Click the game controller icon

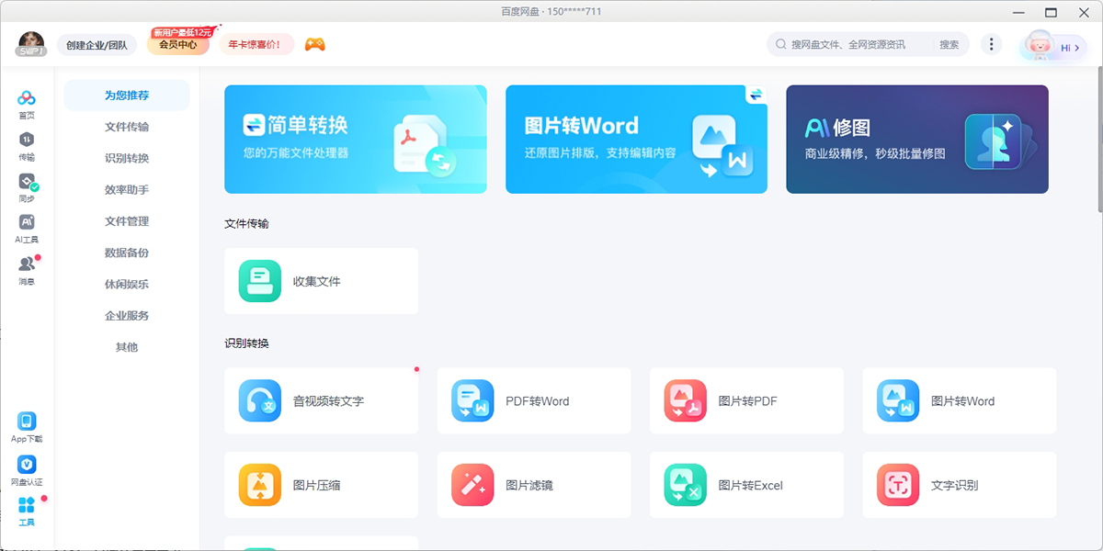[314, 44]
